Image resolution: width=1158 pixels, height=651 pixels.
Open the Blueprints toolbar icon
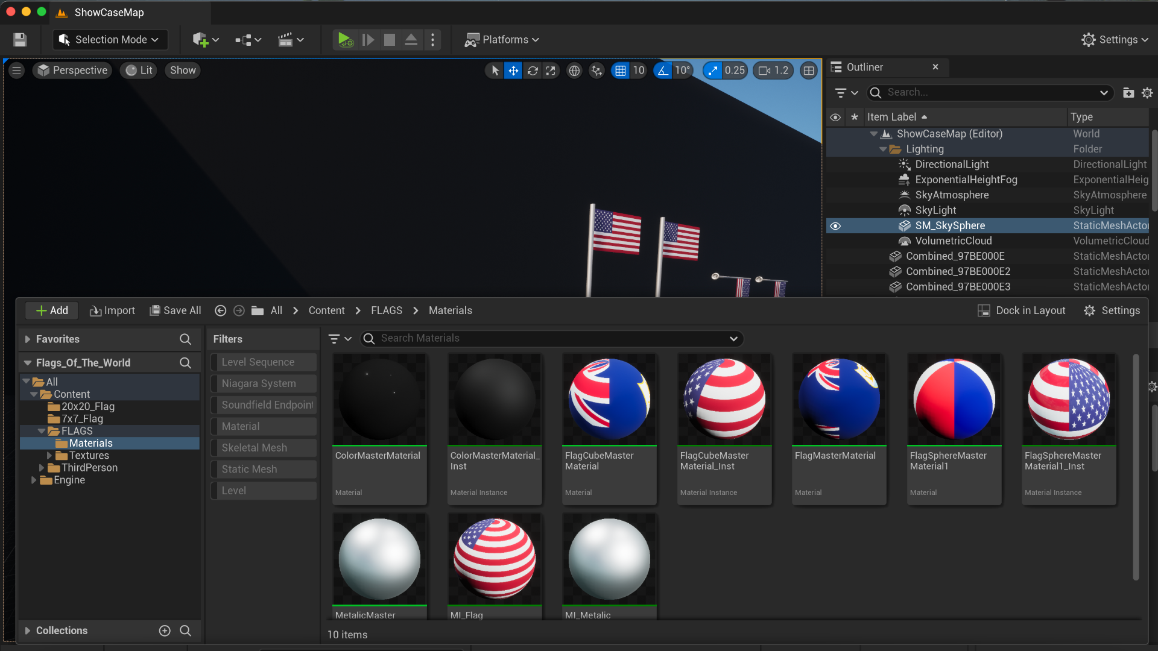click(x=244, y=39)
